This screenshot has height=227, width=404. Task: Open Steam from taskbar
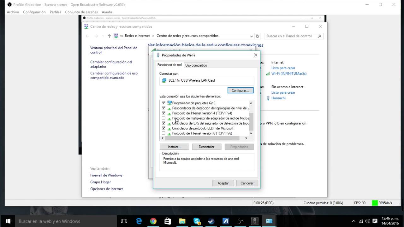tap(211, 221)
